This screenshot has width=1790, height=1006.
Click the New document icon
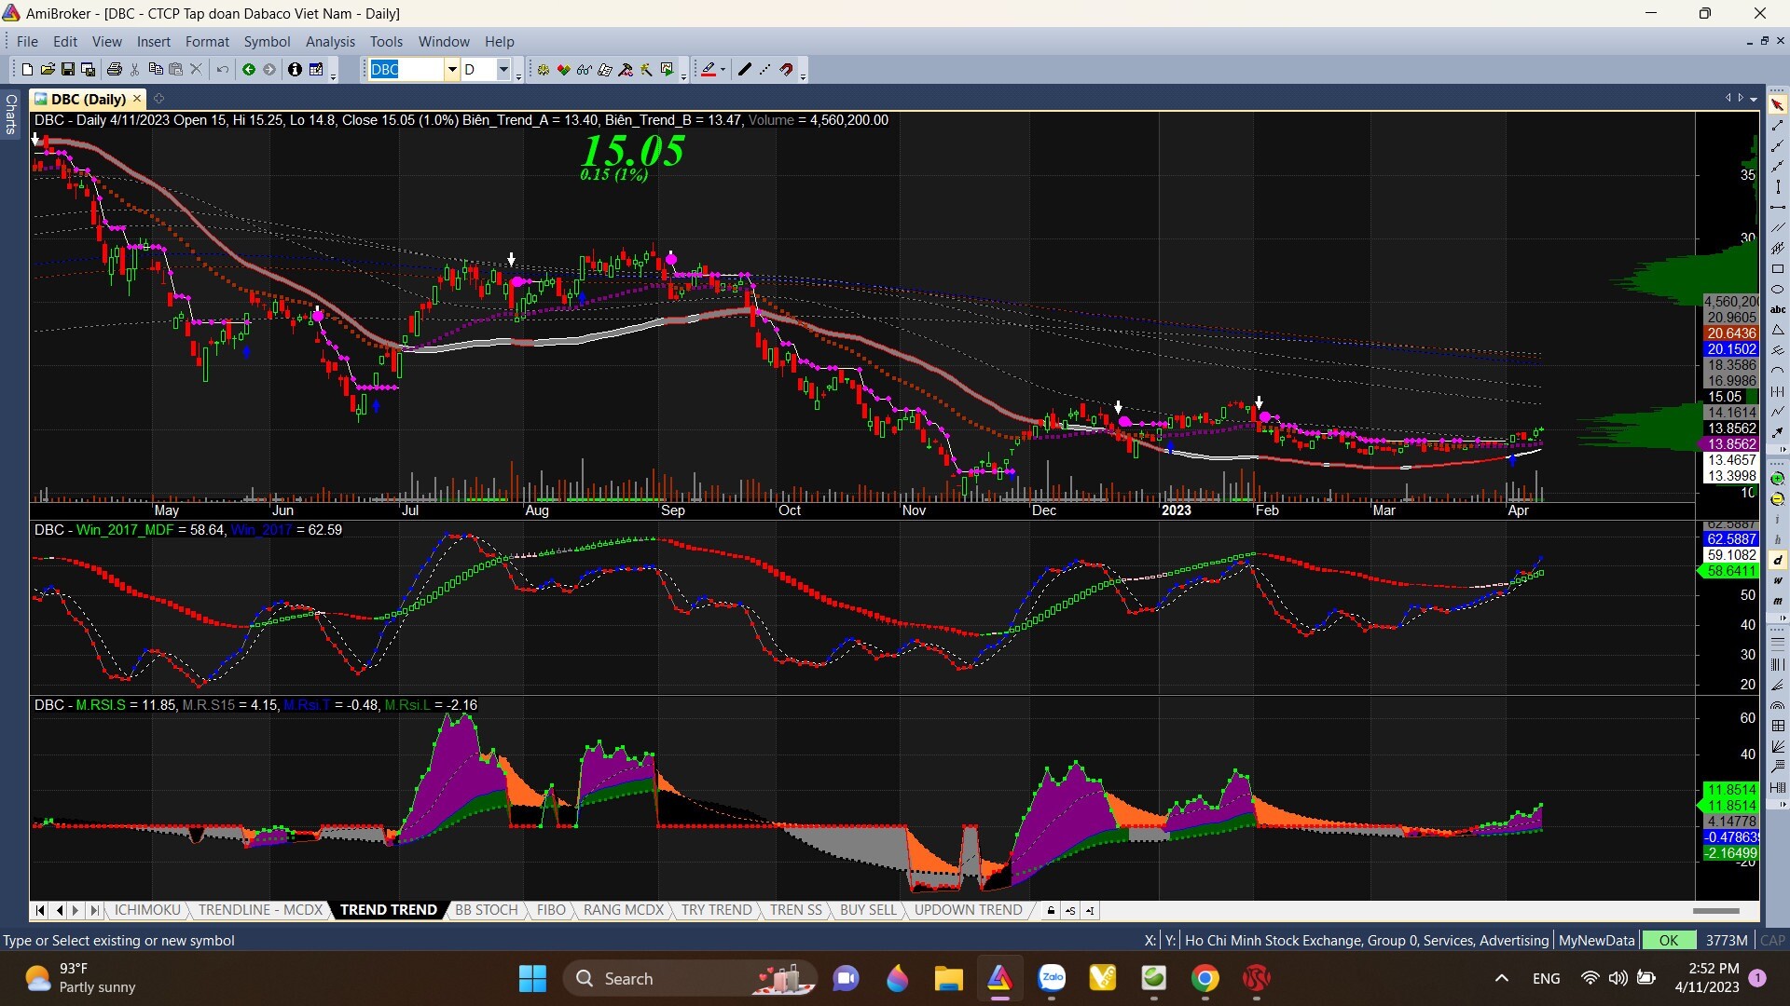pos(27,70)
